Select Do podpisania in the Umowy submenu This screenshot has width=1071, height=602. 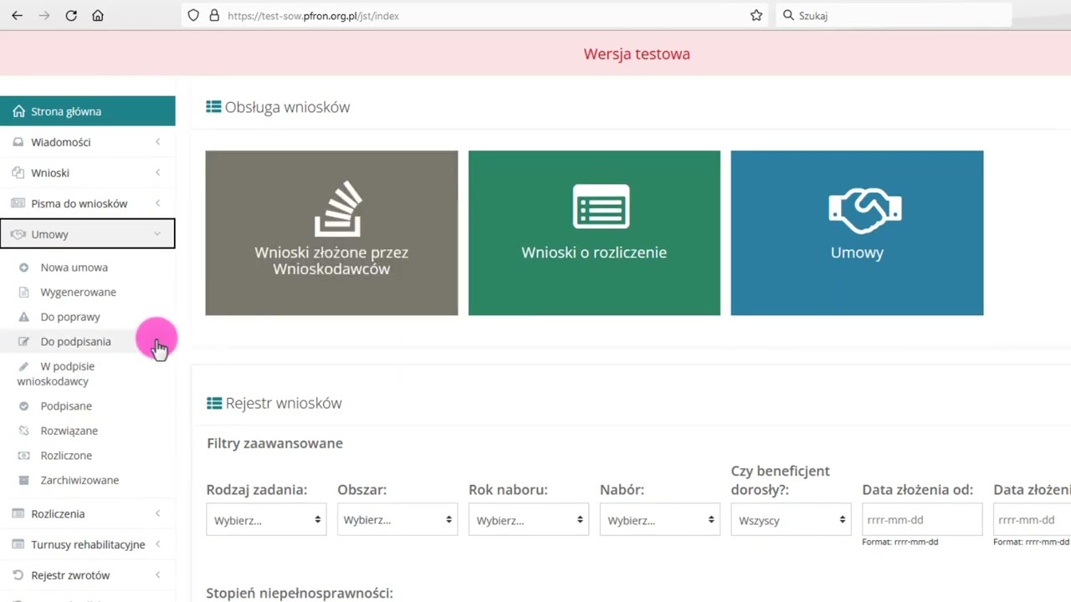pyautogui.click(x=75, y=341)
